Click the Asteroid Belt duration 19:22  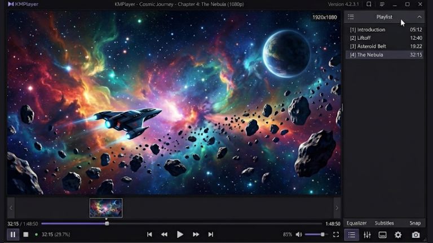coord(416,46)
